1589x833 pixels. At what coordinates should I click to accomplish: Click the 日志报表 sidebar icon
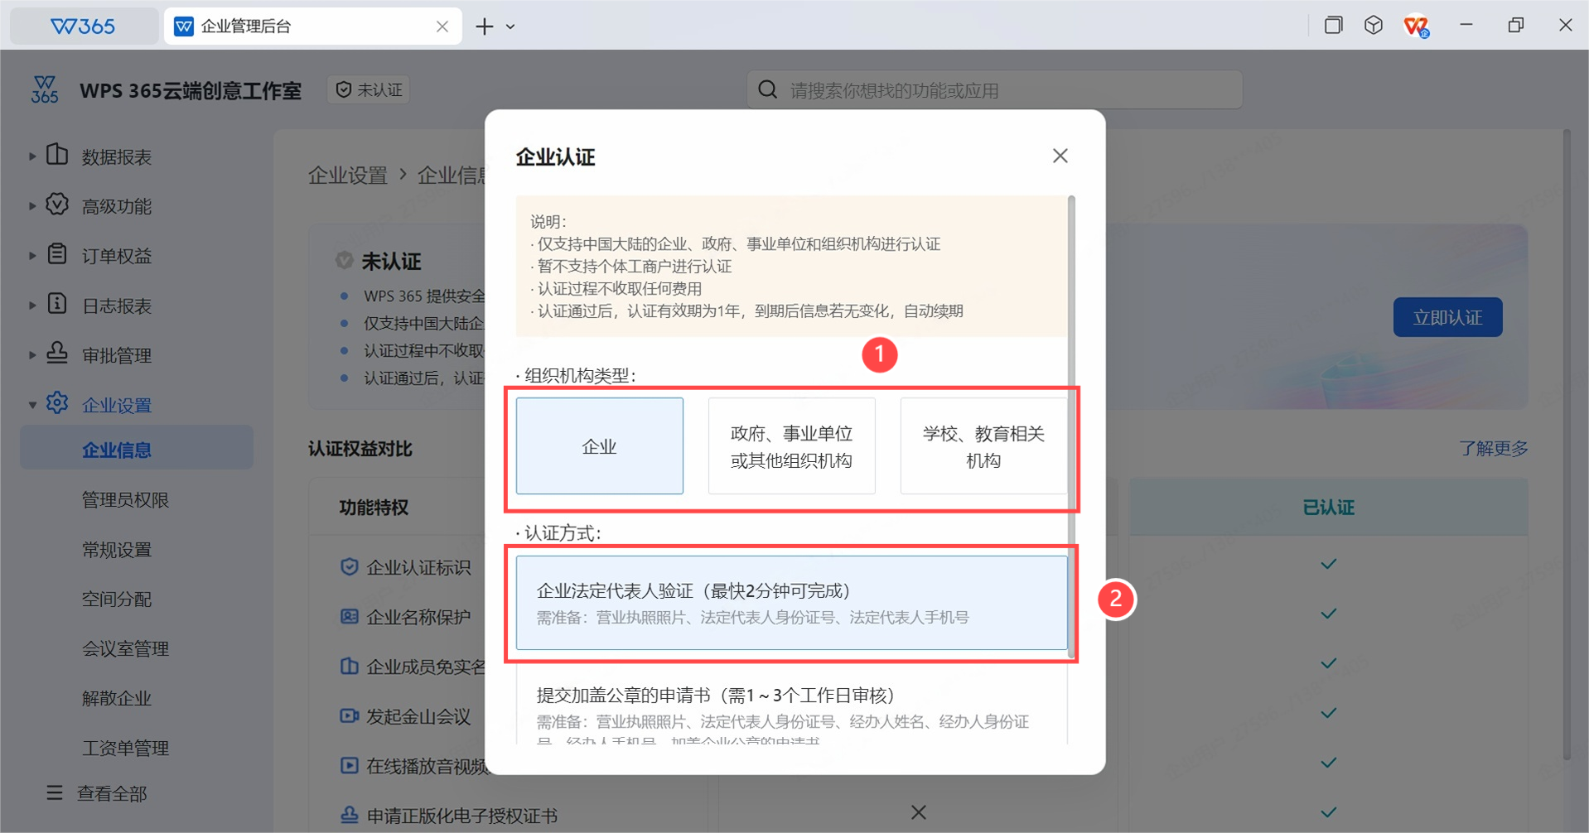point(57,303)
